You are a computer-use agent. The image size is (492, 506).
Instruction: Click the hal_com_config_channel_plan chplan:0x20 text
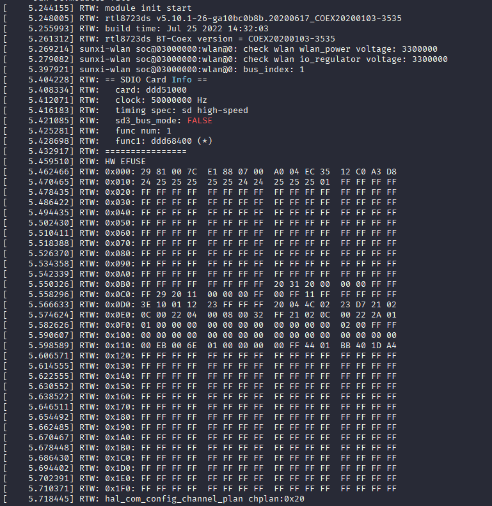[x=205, y=498]
